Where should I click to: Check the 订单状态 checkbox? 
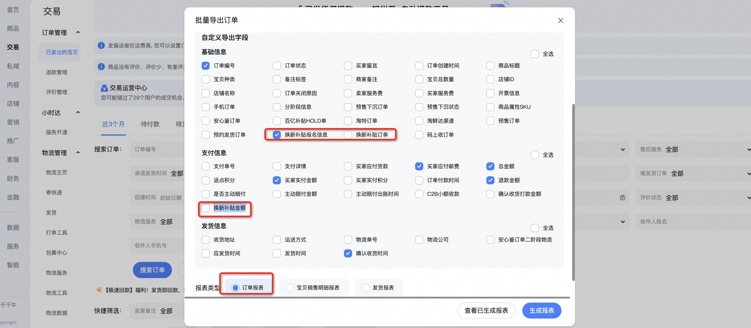pyautogui.click(x=277, y=66)
